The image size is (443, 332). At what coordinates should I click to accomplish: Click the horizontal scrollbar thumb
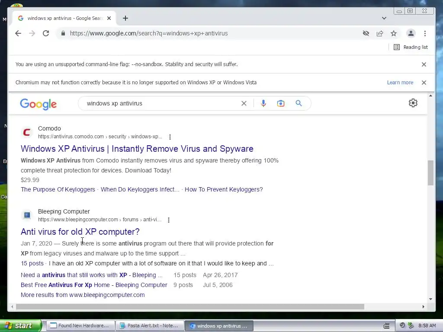click(190, 306)
